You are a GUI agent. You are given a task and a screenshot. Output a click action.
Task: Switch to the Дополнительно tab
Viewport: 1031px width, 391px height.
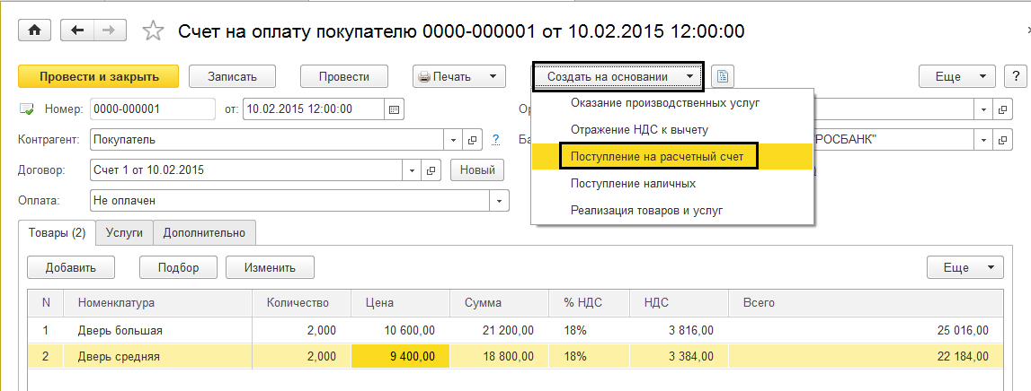204,232
